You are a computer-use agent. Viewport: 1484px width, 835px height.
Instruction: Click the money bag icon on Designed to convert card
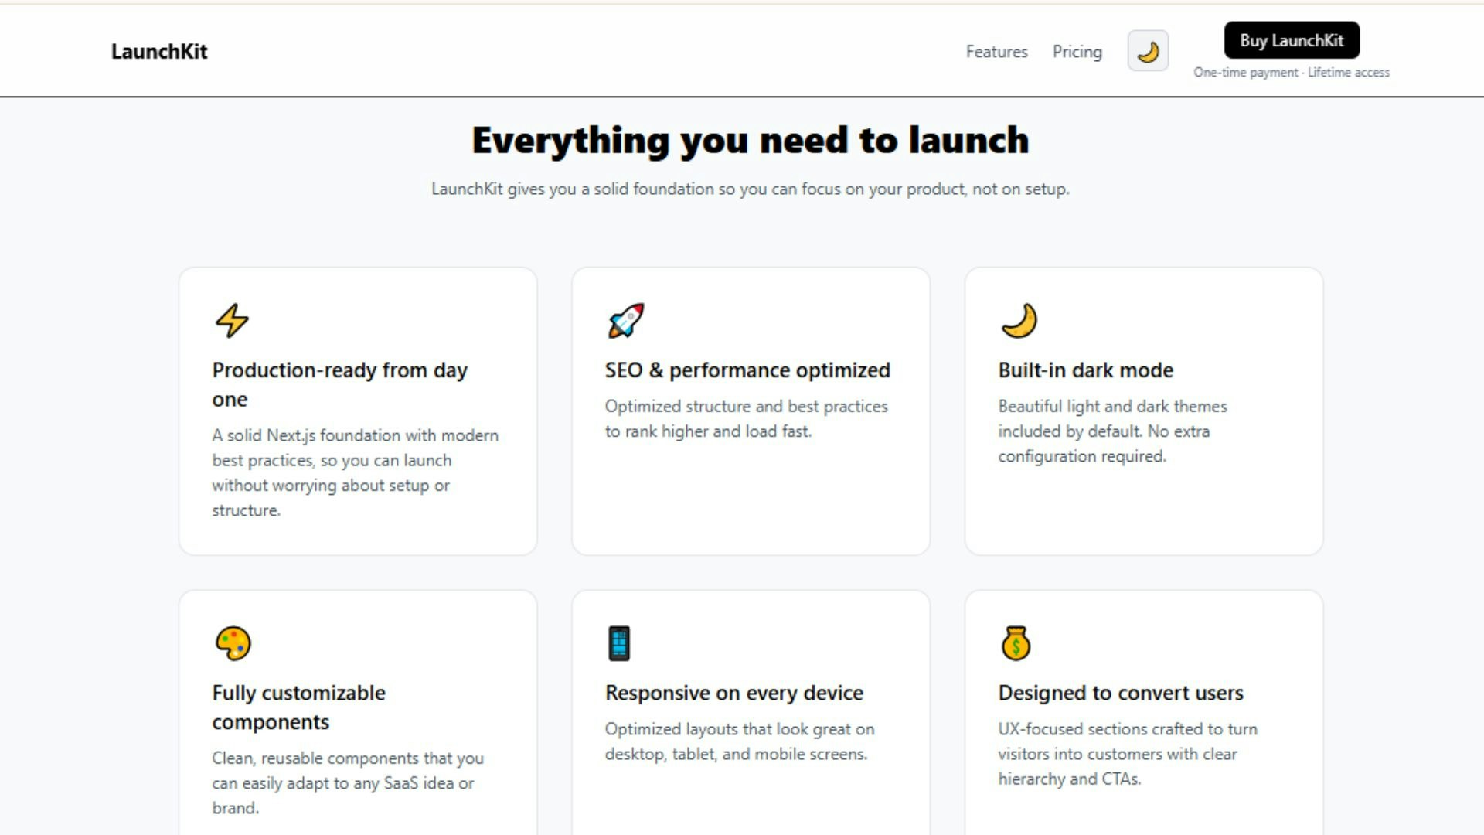coord(1016,643)
